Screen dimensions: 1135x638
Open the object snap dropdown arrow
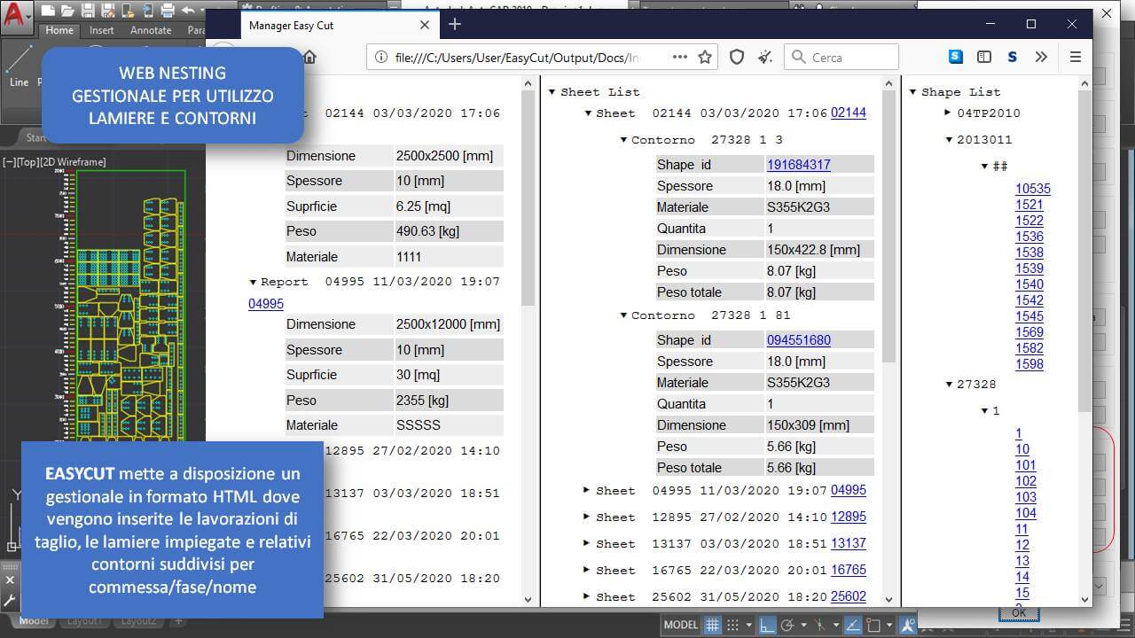(x=888, y=626)
